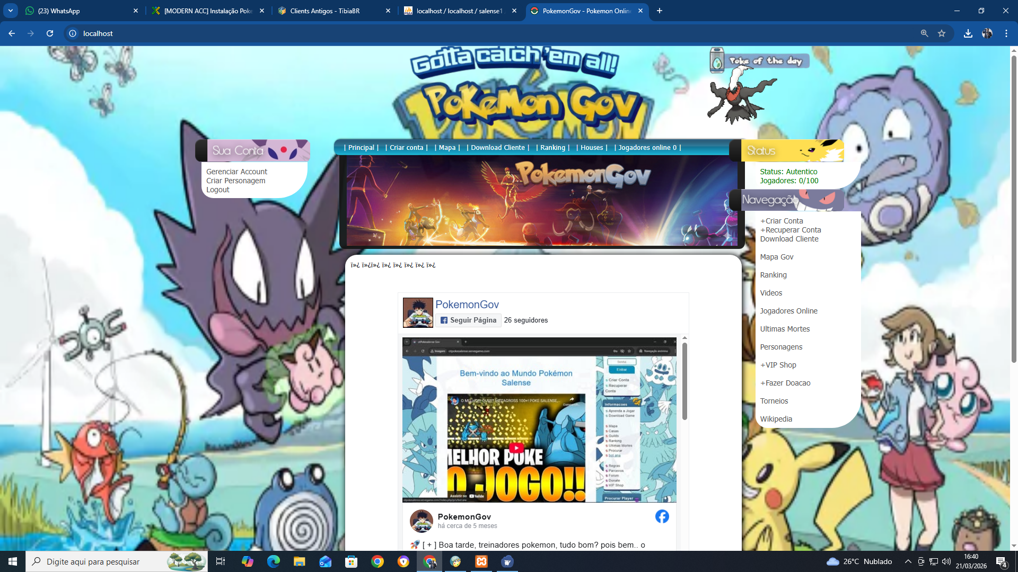Screen dimensions: 1018x572
Task: Bookmark page with the star icon
Action: tap(942, 33)
